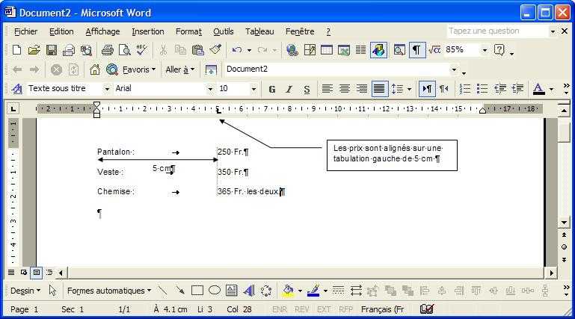Align text to the left

(327, 89)
